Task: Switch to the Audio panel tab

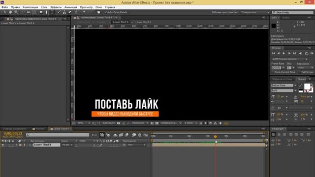Action: point(285,18)
